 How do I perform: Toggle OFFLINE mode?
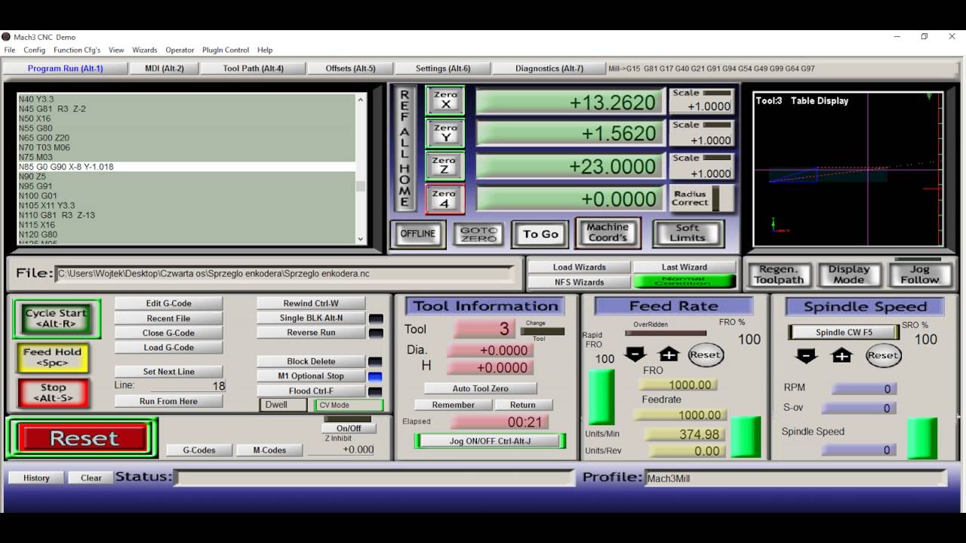tap(417, 234)
